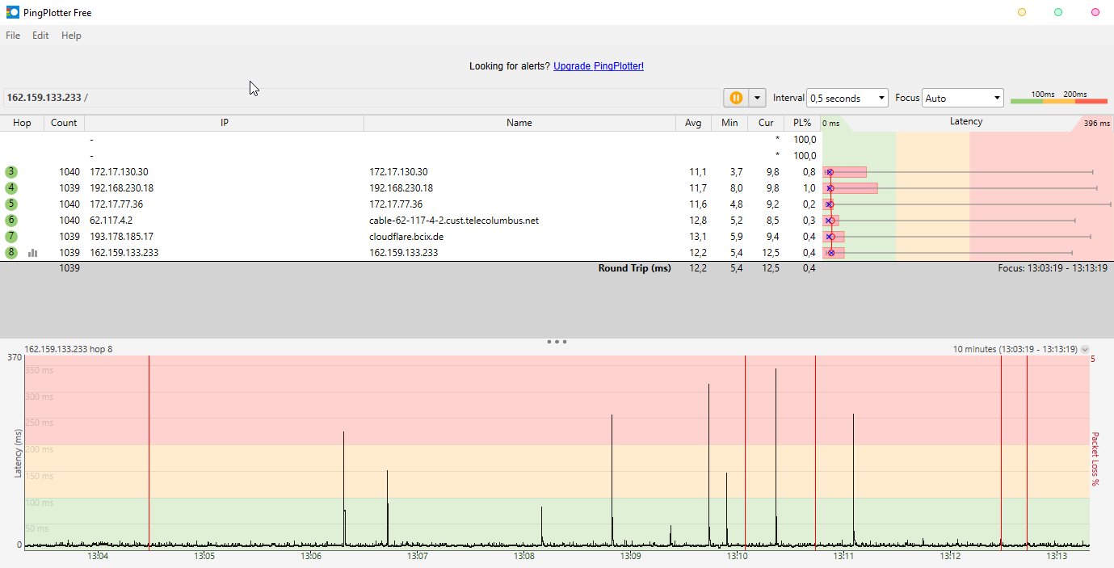Open the Focus Auto combo box
The width and height of the screenshot is (1114, 568).
pos(963,98)
